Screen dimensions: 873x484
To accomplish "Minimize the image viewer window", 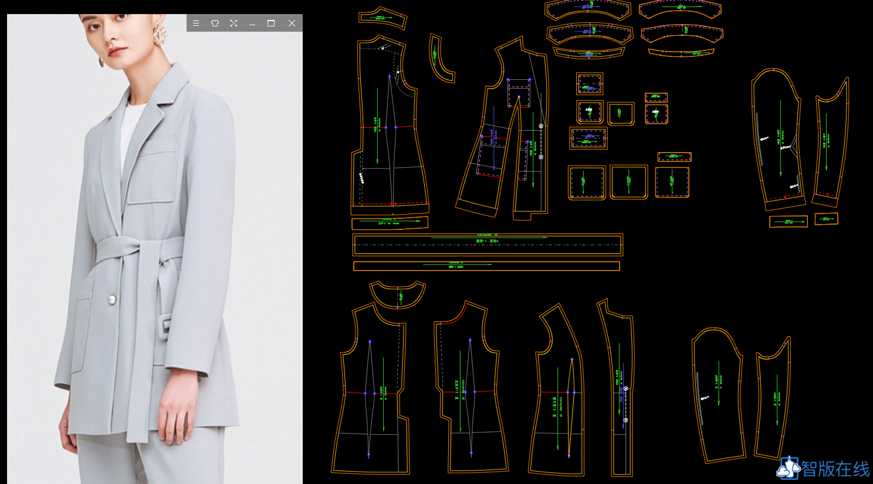I will tap(252, 23).
